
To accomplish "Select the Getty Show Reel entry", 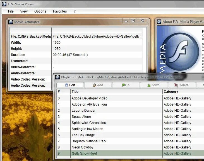I will point(130,153).
